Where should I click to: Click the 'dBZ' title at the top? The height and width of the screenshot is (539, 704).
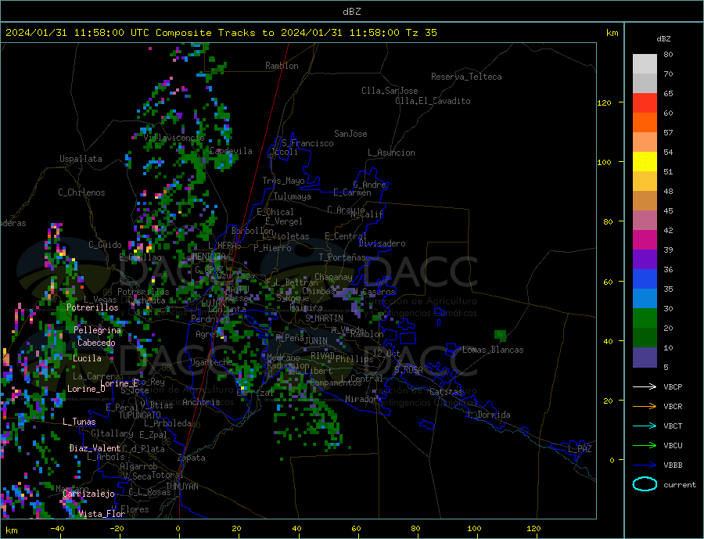351,12
